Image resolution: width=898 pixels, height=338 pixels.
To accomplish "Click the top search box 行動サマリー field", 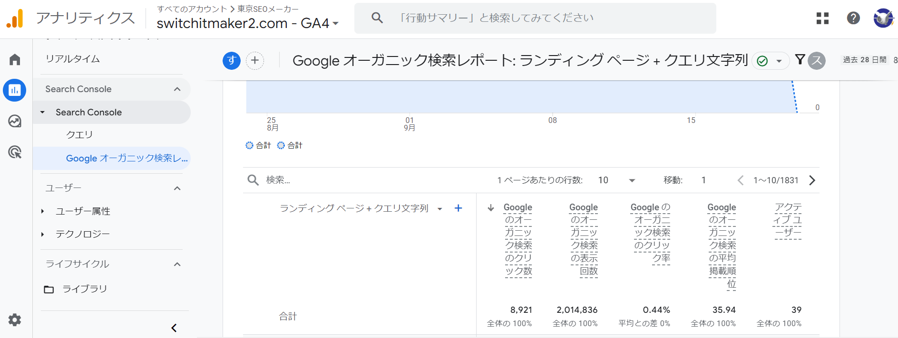I will point(535,18).
